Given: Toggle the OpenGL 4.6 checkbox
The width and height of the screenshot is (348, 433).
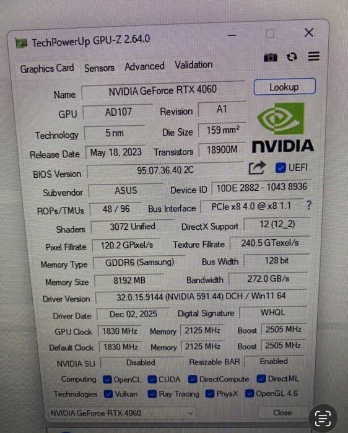Looking at the screenshot, I should coord(250,393).
